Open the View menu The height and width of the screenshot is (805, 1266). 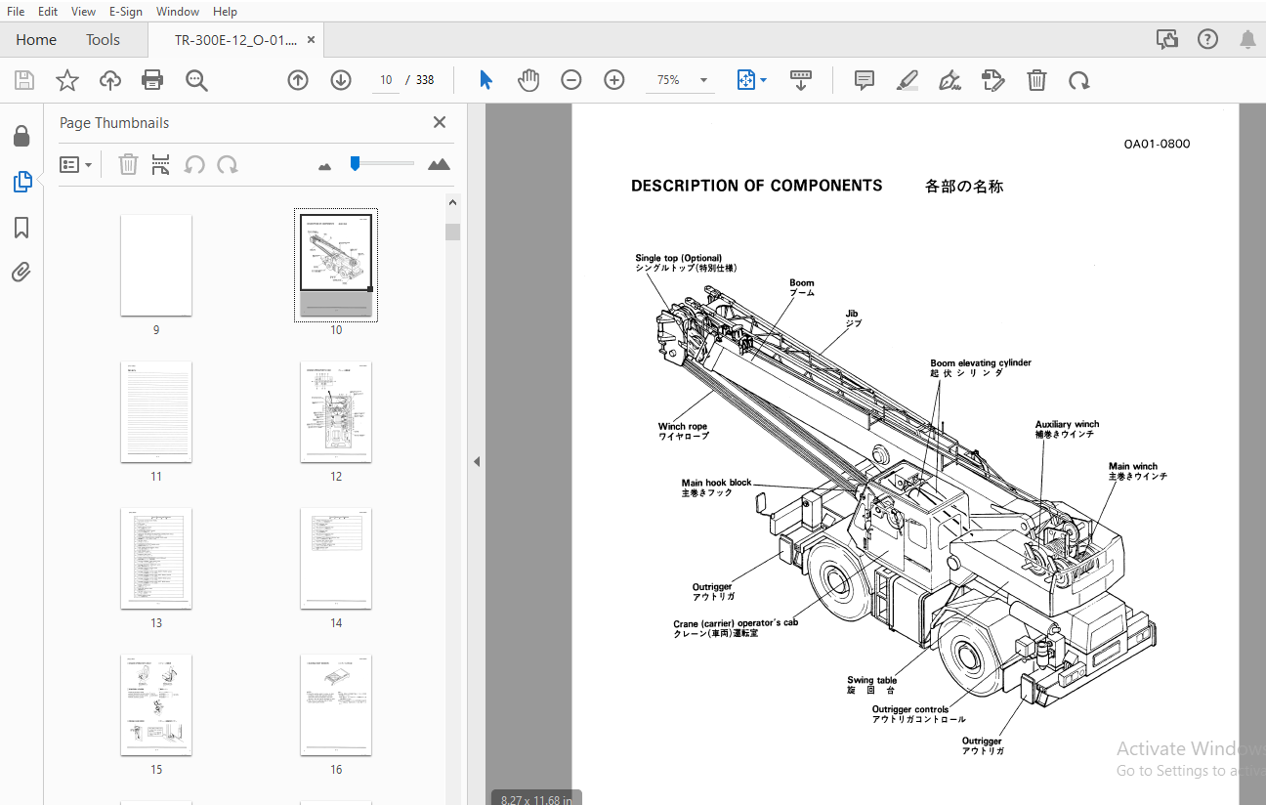click(x=83, y=12)
